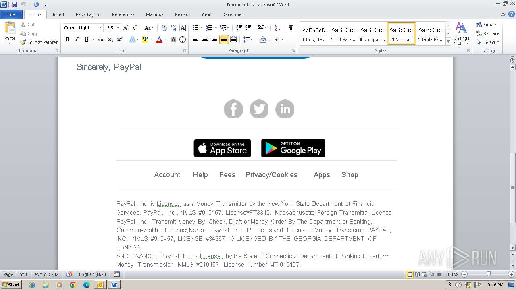Click the Sort icon
Viewport: 516px width, 290px height.
click(x=277, y=28)
